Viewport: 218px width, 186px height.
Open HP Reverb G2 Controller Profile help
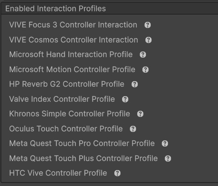click(x=135, y=84)
